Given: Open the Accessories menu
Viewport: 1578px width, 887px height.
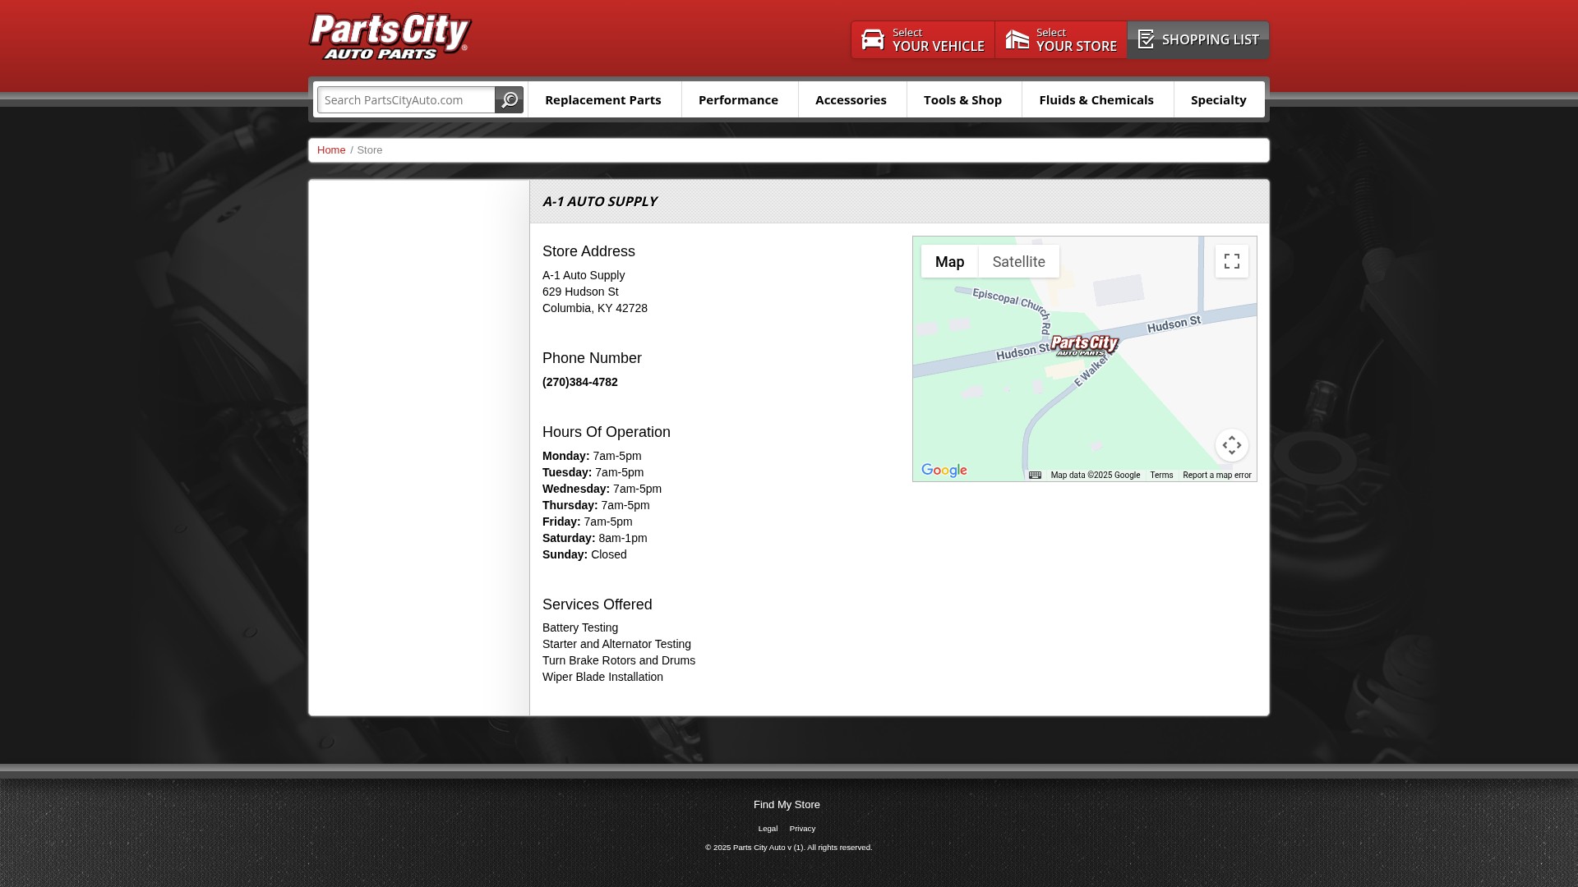Looking at the screenshot, I should 851,99.
